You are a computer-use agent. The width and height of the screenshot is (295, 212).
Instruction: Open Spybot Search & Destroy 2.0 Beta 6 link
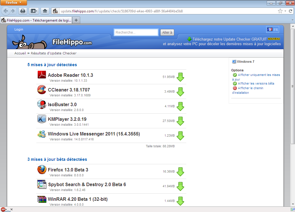click(87, 184)
